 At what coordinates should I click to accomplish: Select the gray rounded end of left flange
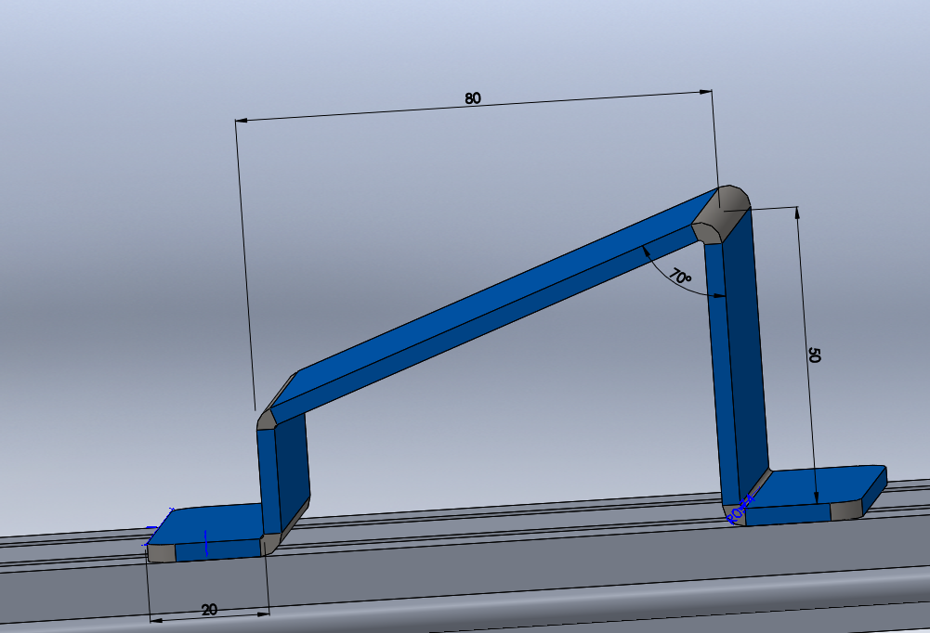(x=161, y=552)
